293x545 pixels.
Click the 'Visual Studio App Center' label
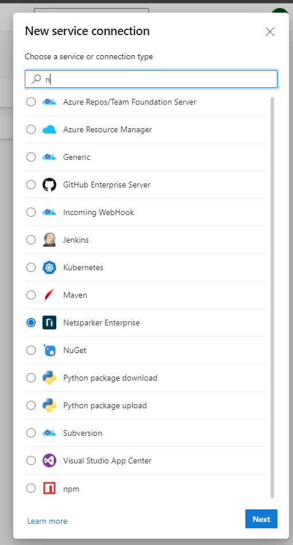coord(107,460)
